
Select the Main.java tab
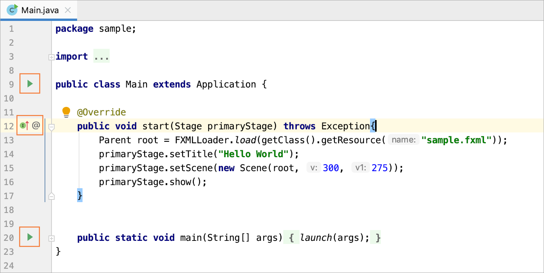pyautogui.click(x=40, y=10)
